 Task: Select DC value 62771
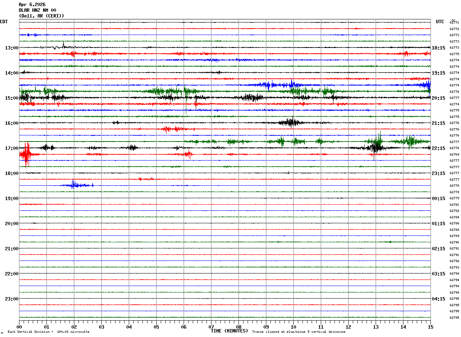[454, 23]
